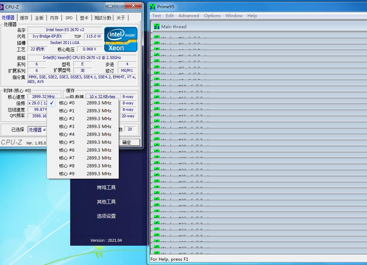367x265 pixels.
Task: Choose 核心 #9 from the dropdown list
Action: (67, 173)
